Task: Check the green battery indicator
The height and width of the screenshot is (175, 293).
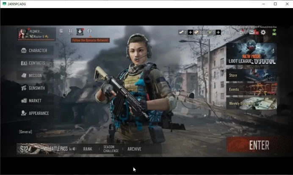Action: click(x=274, y=34)
